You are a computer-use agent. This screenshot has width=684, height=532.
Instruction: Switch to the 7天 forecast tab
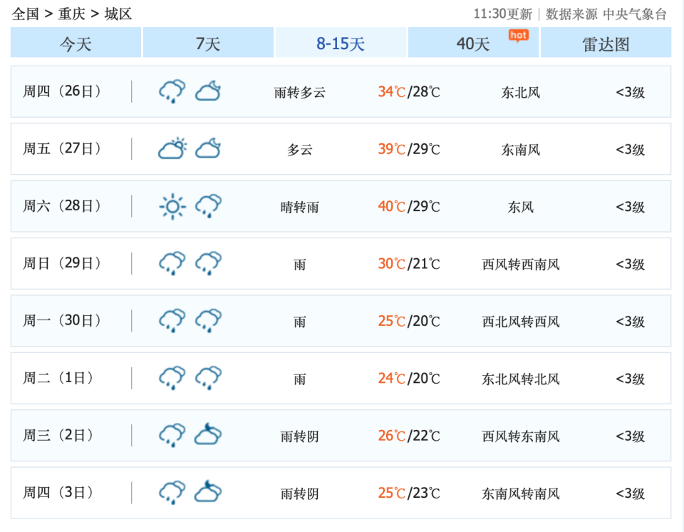(x=208, y=42)
